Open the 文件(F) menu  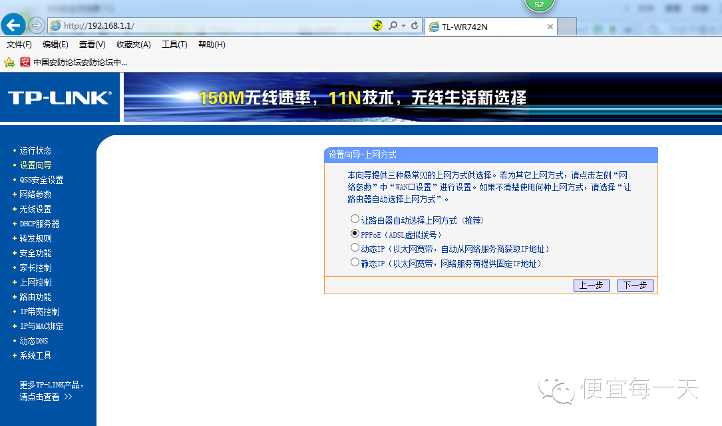pos(19,45)
